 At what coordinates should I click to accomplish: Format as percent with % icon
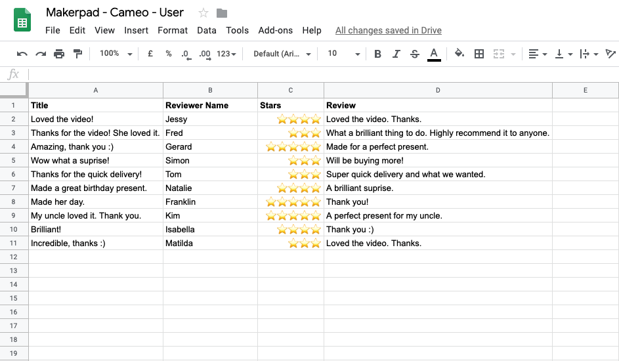(169, 54)
